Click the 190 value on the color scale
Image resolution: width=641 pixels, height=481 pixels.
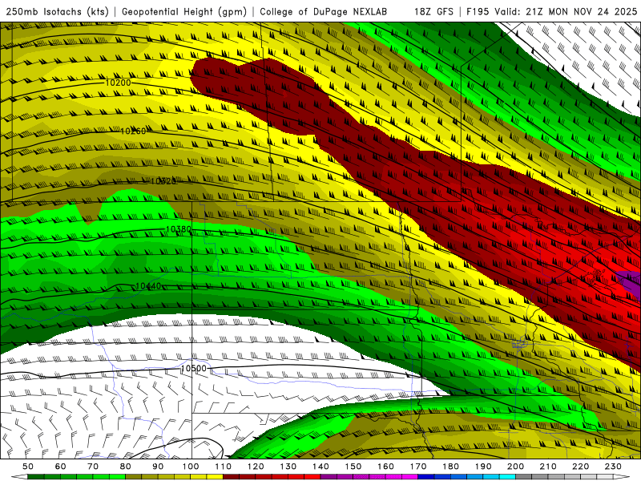483,467
